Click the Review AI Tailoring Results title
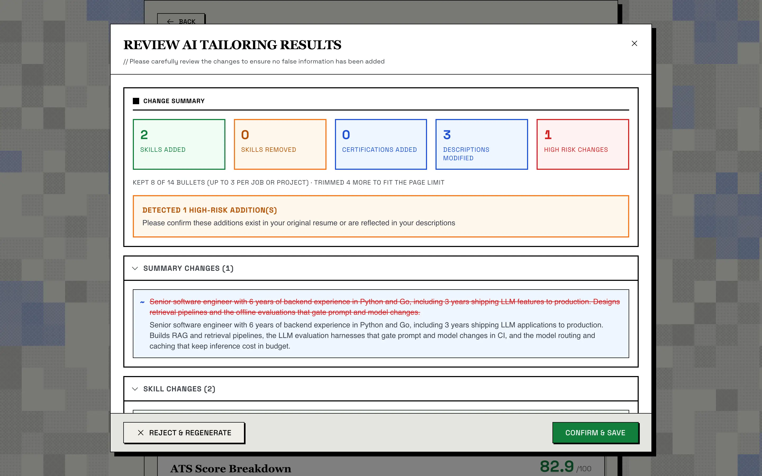Image resolution: width=762 pixels, height=476 pixels. (232, 45)
